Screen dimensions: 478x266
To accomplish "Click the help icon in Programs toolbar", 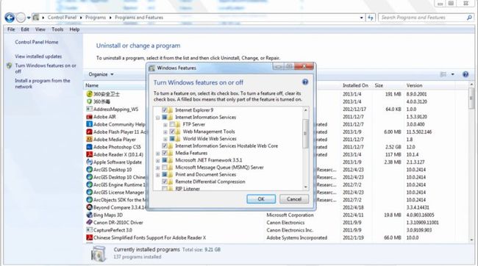I will [x=465, y=74].
